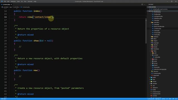Close the Contacts.php editor tab
The image size is (178, 100).
11,4
